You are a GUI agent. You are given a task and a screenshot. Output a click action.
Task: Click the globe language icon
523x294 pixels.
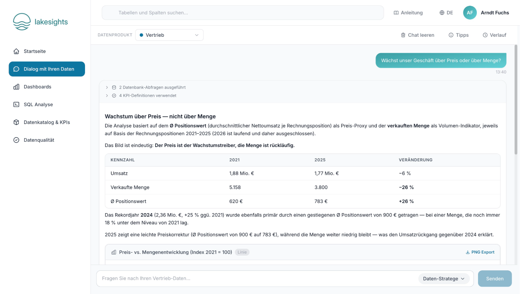(442, 13)
